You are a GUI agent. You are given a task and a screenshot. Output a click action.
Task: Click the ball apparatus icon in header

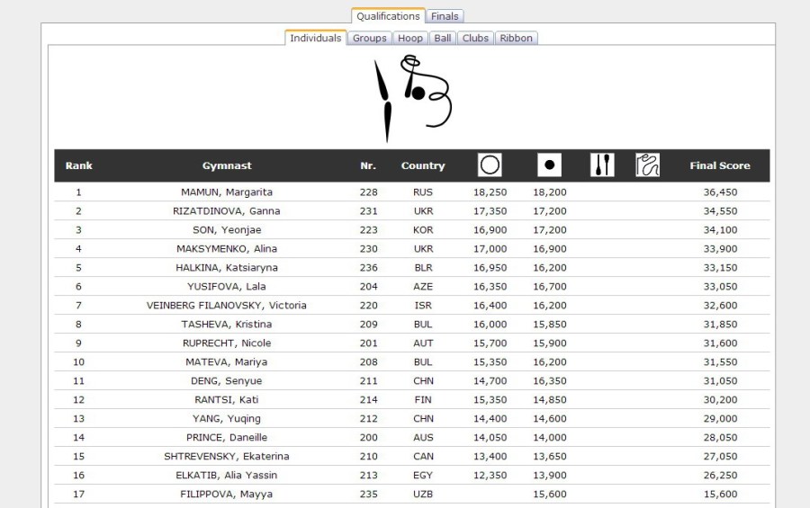click(549, 165)
